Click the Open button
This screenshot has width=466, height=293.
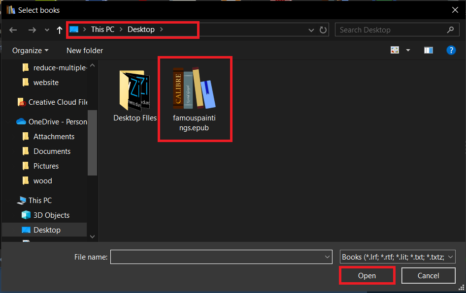(x=366, y=275)
